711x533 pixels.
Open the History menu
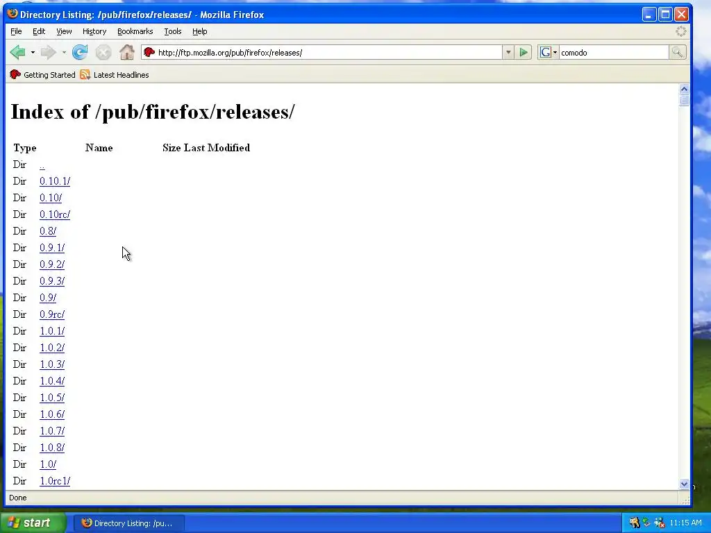tap(94, 31)
